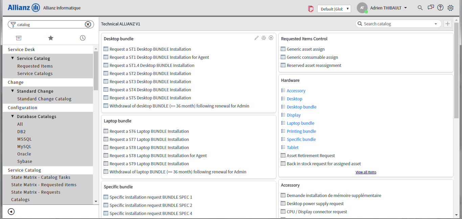The image size is (462, 219).
Task: Show favorites star tab in navigator
Action: (51, 38)
